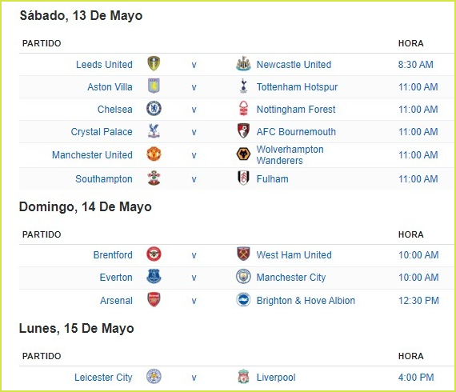Screen dimensions: 456x392
Task: Open the Southampton team link
Action: (x=104, y=179)
